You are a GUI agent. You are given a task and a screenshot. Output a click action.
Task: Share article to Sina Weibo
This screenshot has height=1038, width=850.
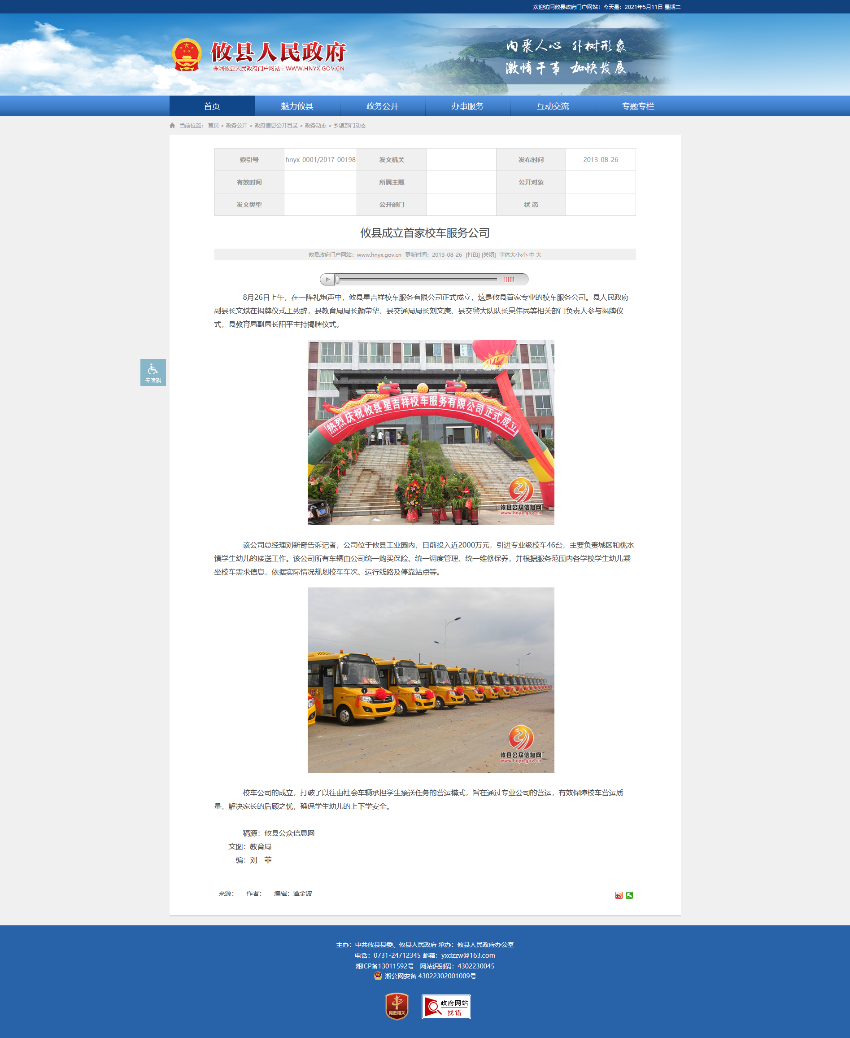(619, 895)
